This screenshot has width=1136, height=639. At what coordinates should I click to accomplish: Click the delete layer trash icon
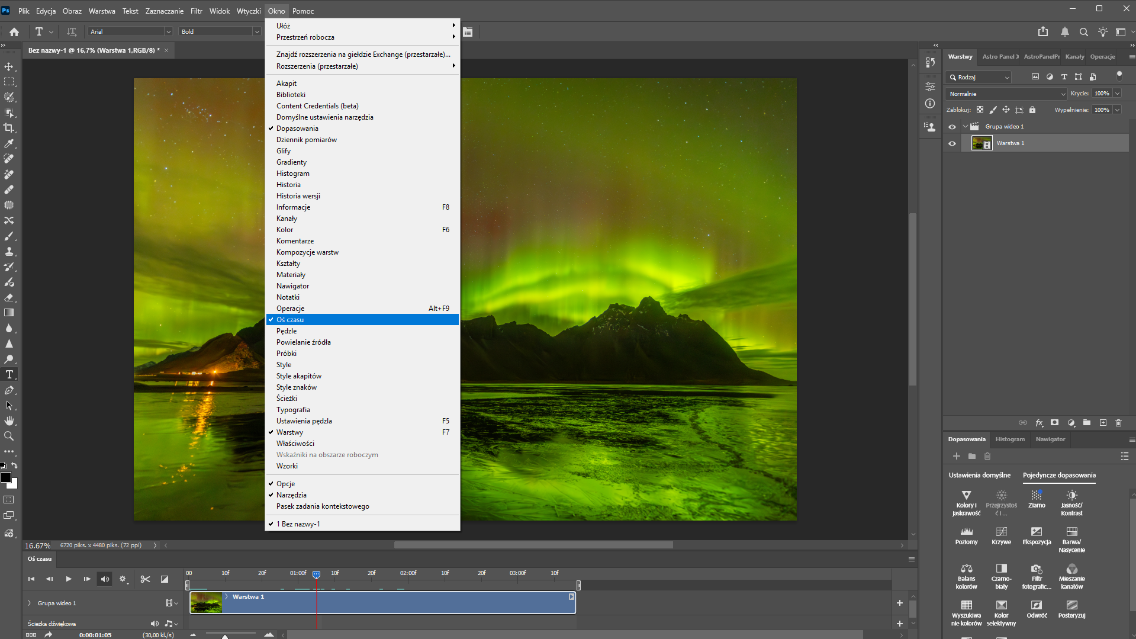(1118, 423)
